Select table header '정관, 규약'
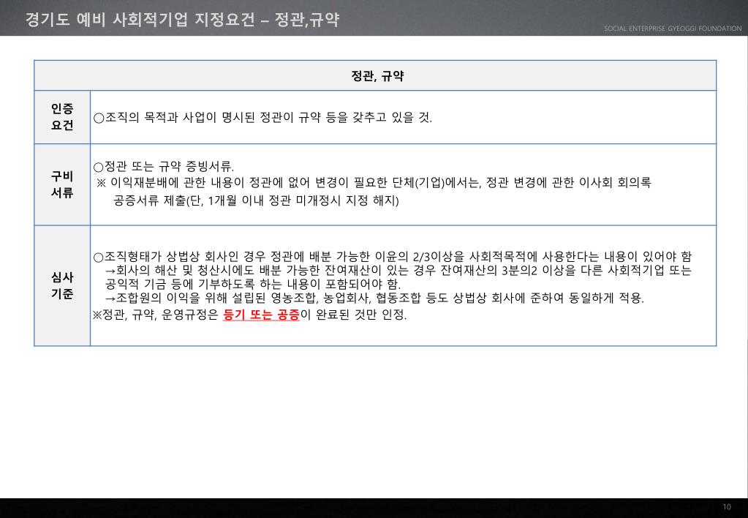Viewport: 748px width, 518px height. [377, 76]
